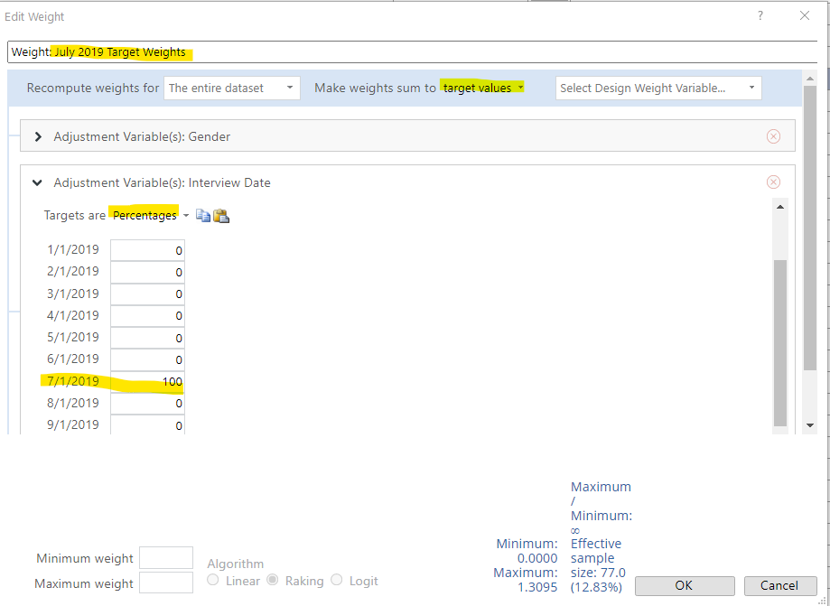Select the Logit algorithm

[337, 580]
